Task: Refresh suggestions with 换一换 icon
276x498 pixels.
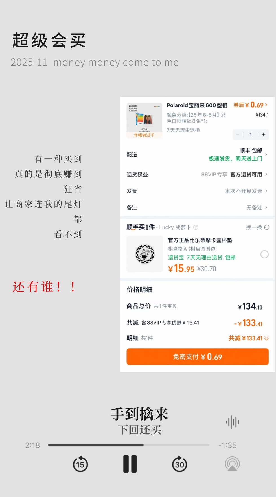Action: [x=267, y=227]
